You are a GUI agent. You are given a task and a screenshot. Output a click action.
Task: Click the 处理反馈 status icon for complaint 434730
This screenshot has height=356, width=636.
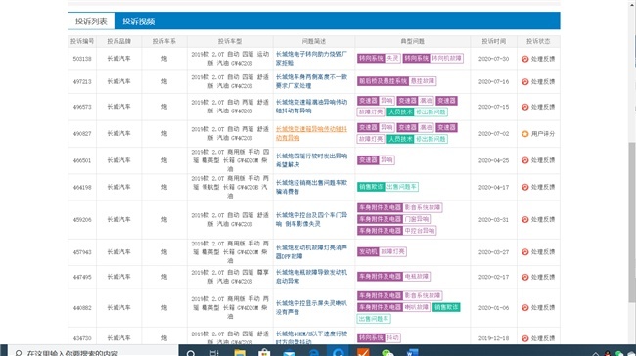click(x=524, y=338)
